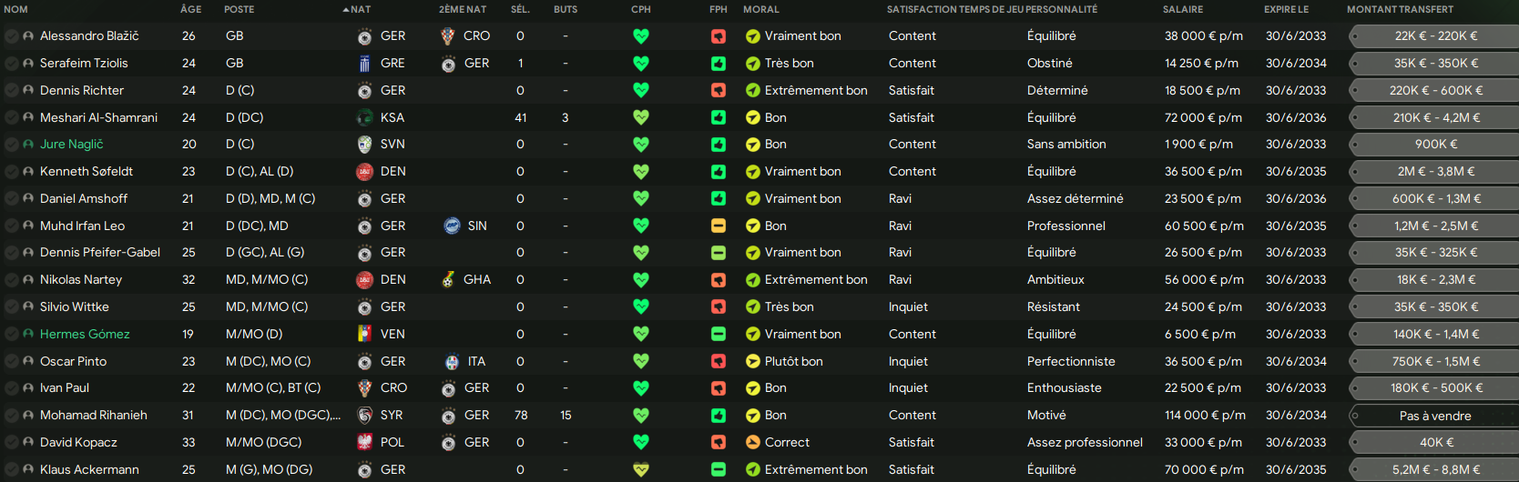The width and height of the screenshot is (1519, 482).
Task: Click Alessandro Blažič's player profile icon
Action: coord(28,36)
